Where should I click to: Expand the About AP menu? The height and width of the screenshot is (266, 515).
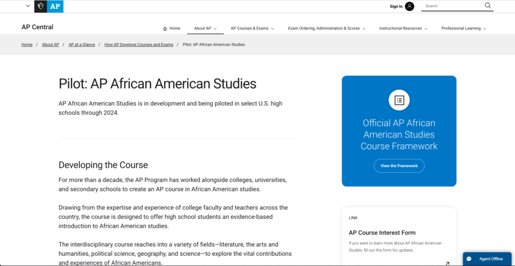[205, 29]
